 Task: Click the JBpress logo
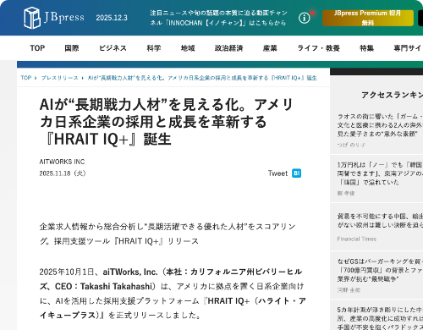click(x=54, y=18)
